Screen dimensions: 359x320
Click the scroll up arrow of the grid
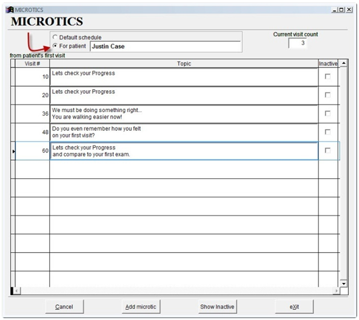coord(344,63)
